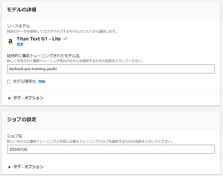Expand the tags triangle arrow in モデルの詳細
Screen dimensions: 223x176
point(9,98)
